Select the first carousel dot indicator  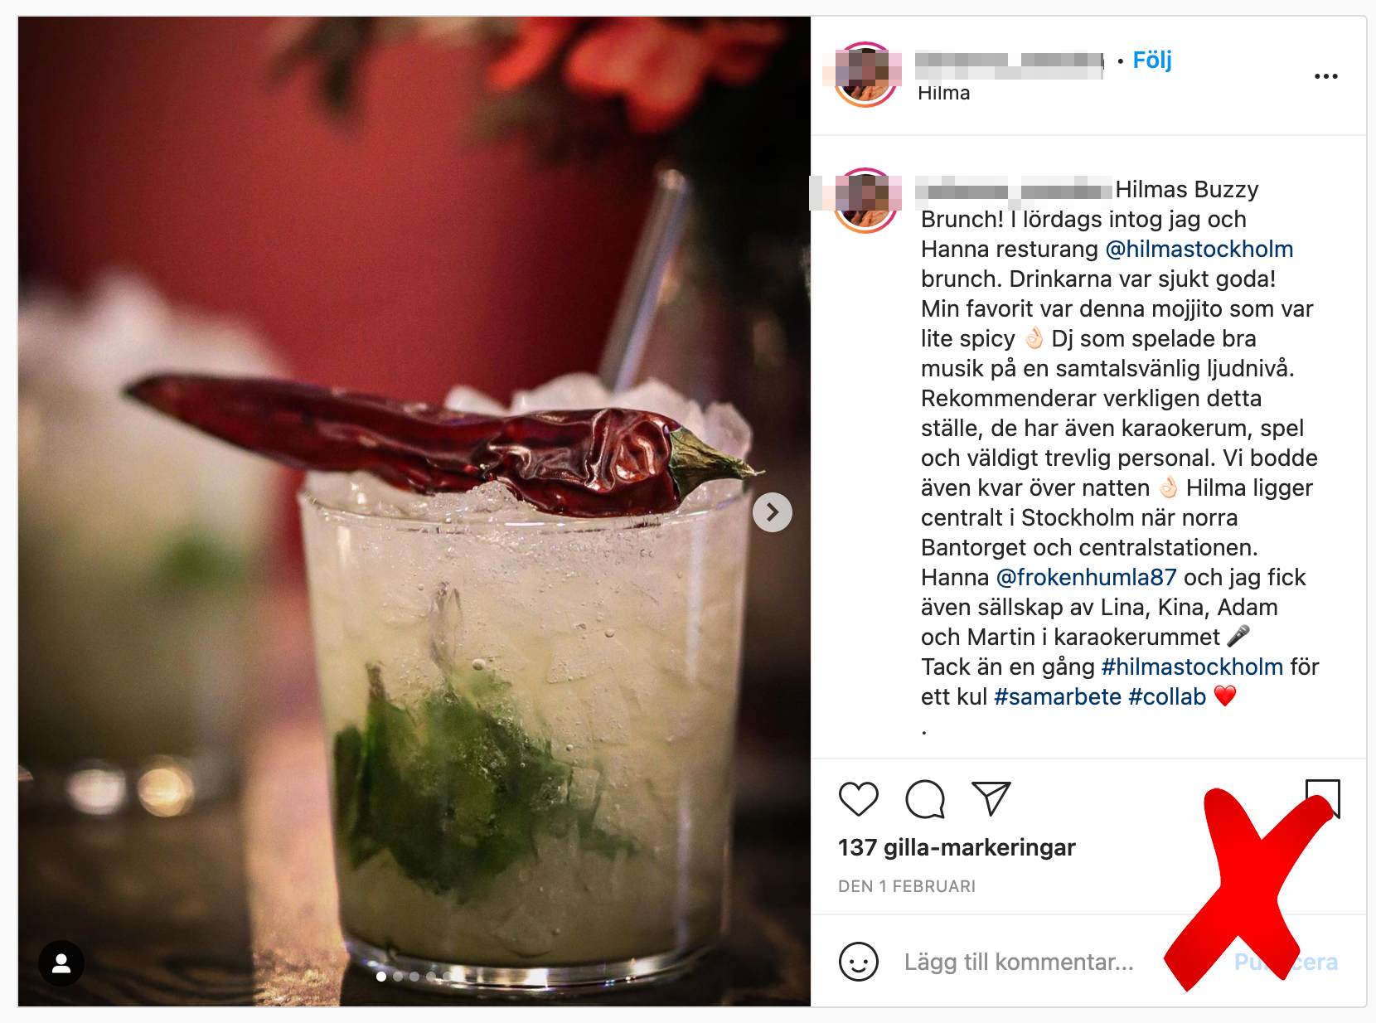381,977
